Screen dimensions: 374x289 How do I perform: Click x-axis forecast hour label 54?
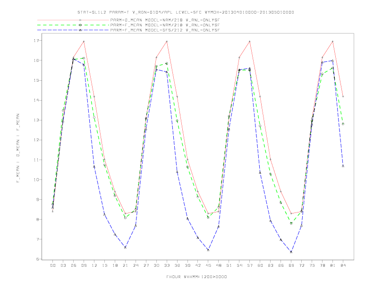click(239, 265)
